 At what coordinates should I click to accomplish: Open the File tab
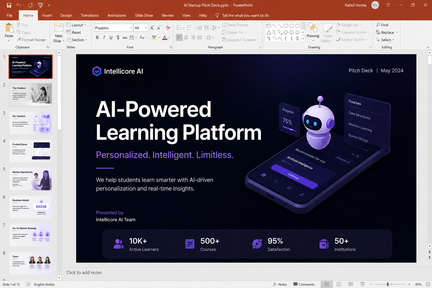coord(10,15)
